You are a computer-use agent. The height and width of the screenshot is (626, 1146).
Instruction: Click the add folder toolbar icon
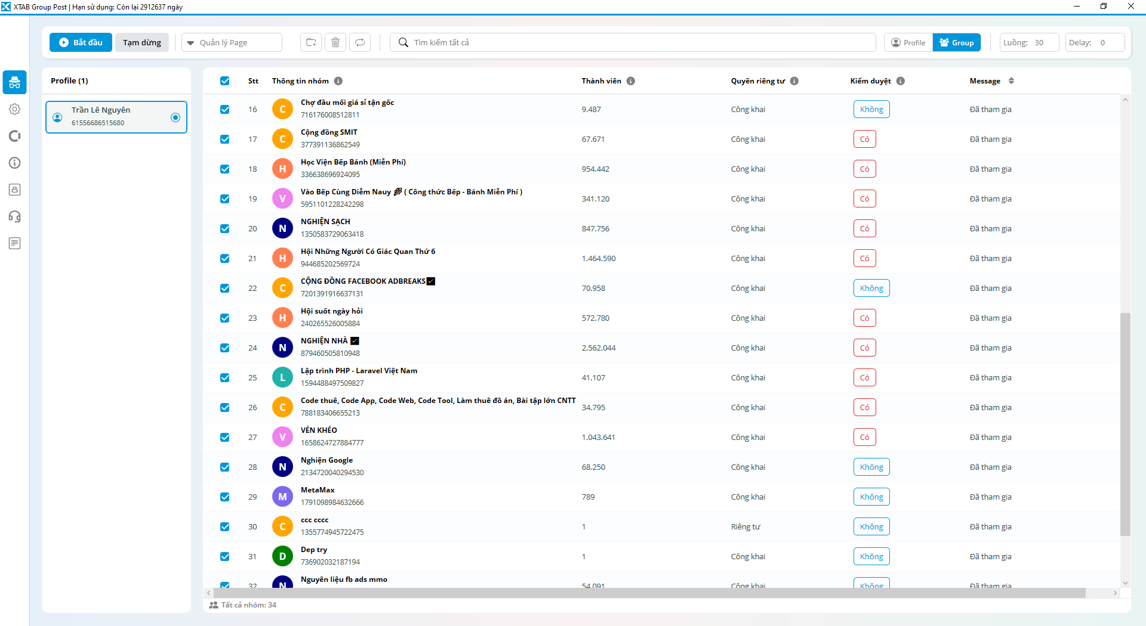311,42
